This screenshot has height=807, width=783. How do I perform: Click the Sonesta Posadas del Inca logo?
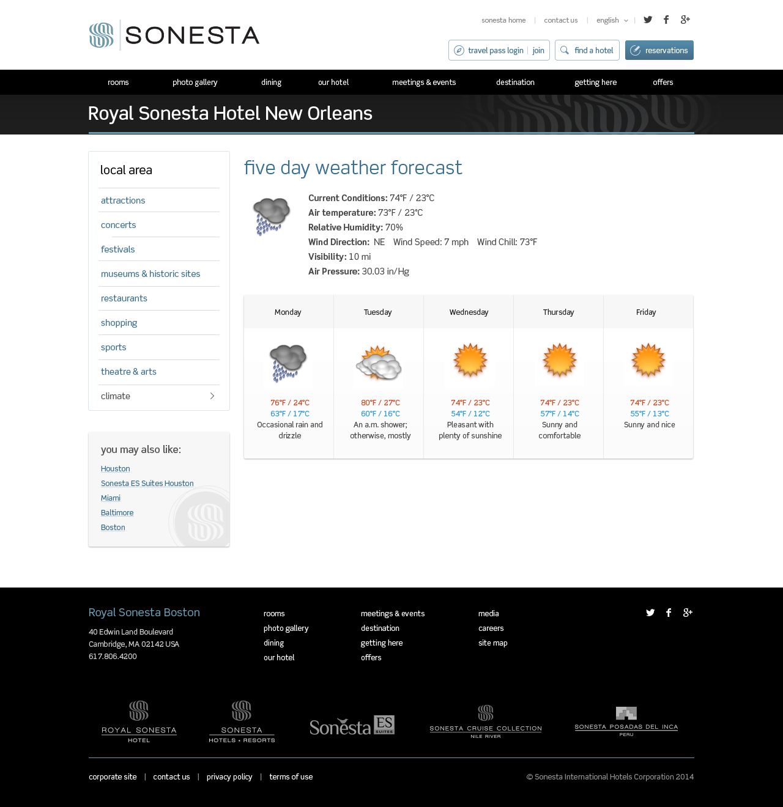(626, 721)
